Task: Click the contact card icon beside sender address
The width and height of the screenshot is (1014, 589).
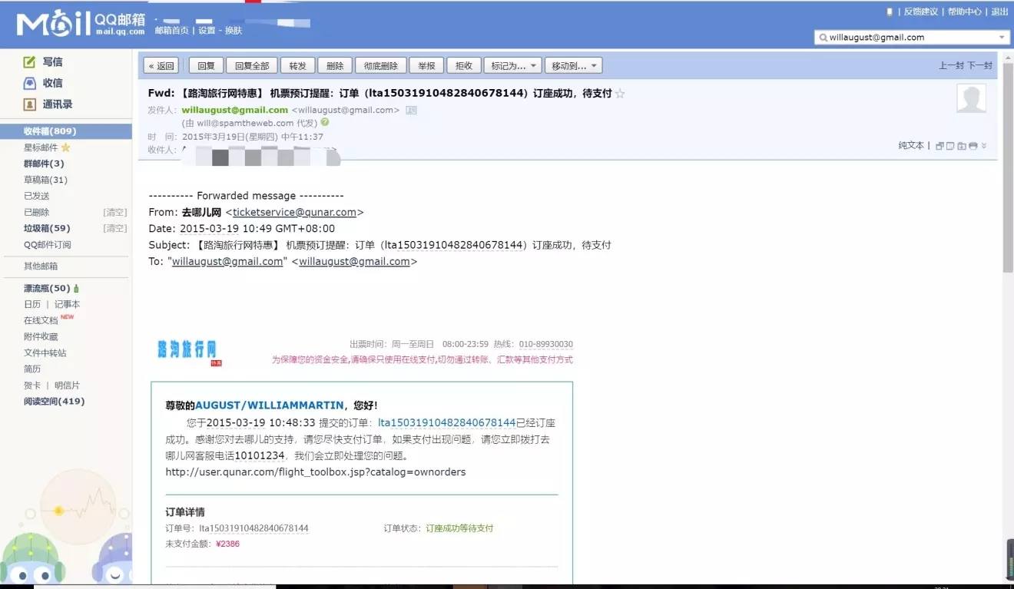Action: (x=411, y=110)
